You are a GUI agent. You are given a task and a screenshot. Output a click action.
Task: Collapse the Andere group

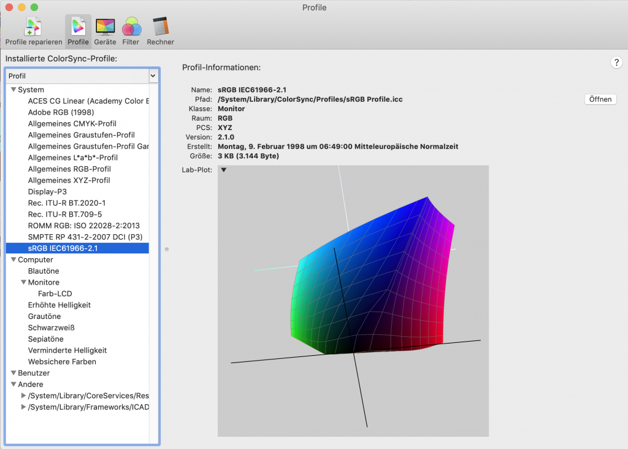[x=13, y=384]
